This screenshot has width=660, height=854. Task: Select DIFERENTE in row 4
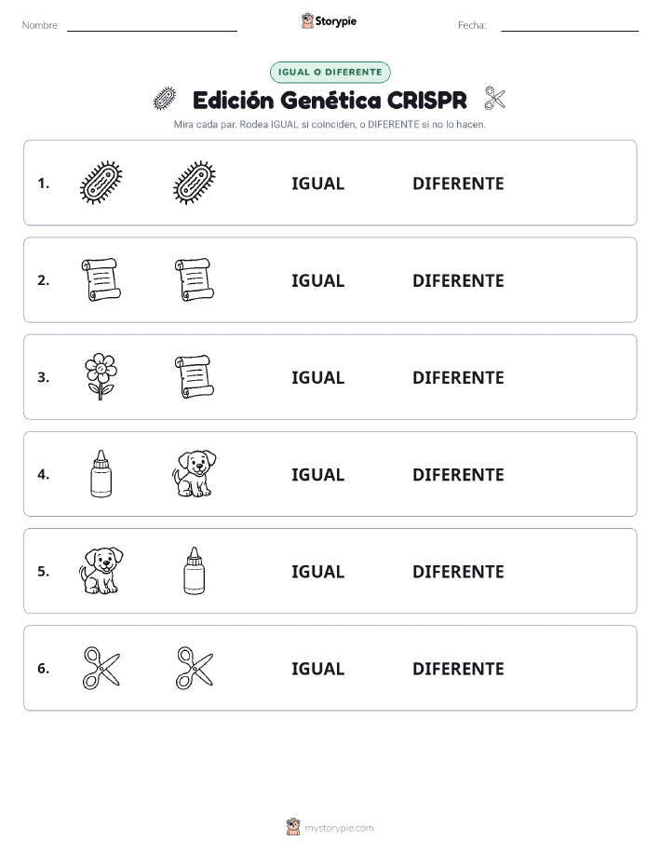(x=458, y=474)
